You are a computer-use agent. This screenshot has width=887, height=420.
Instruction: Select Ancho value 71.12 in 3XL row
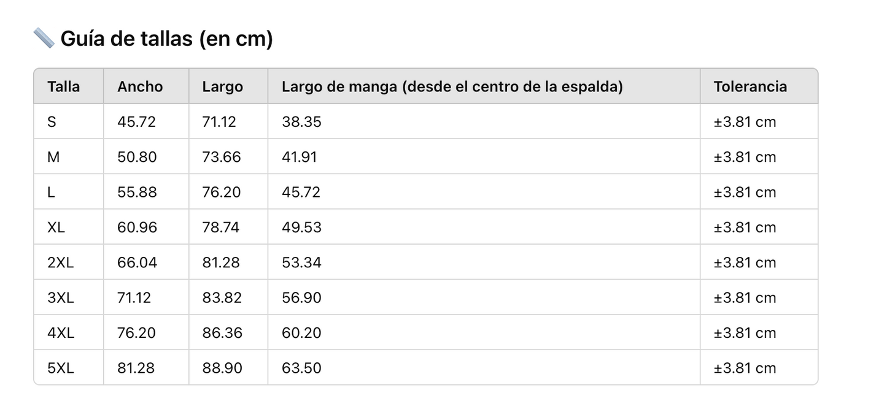click(134, 298)
